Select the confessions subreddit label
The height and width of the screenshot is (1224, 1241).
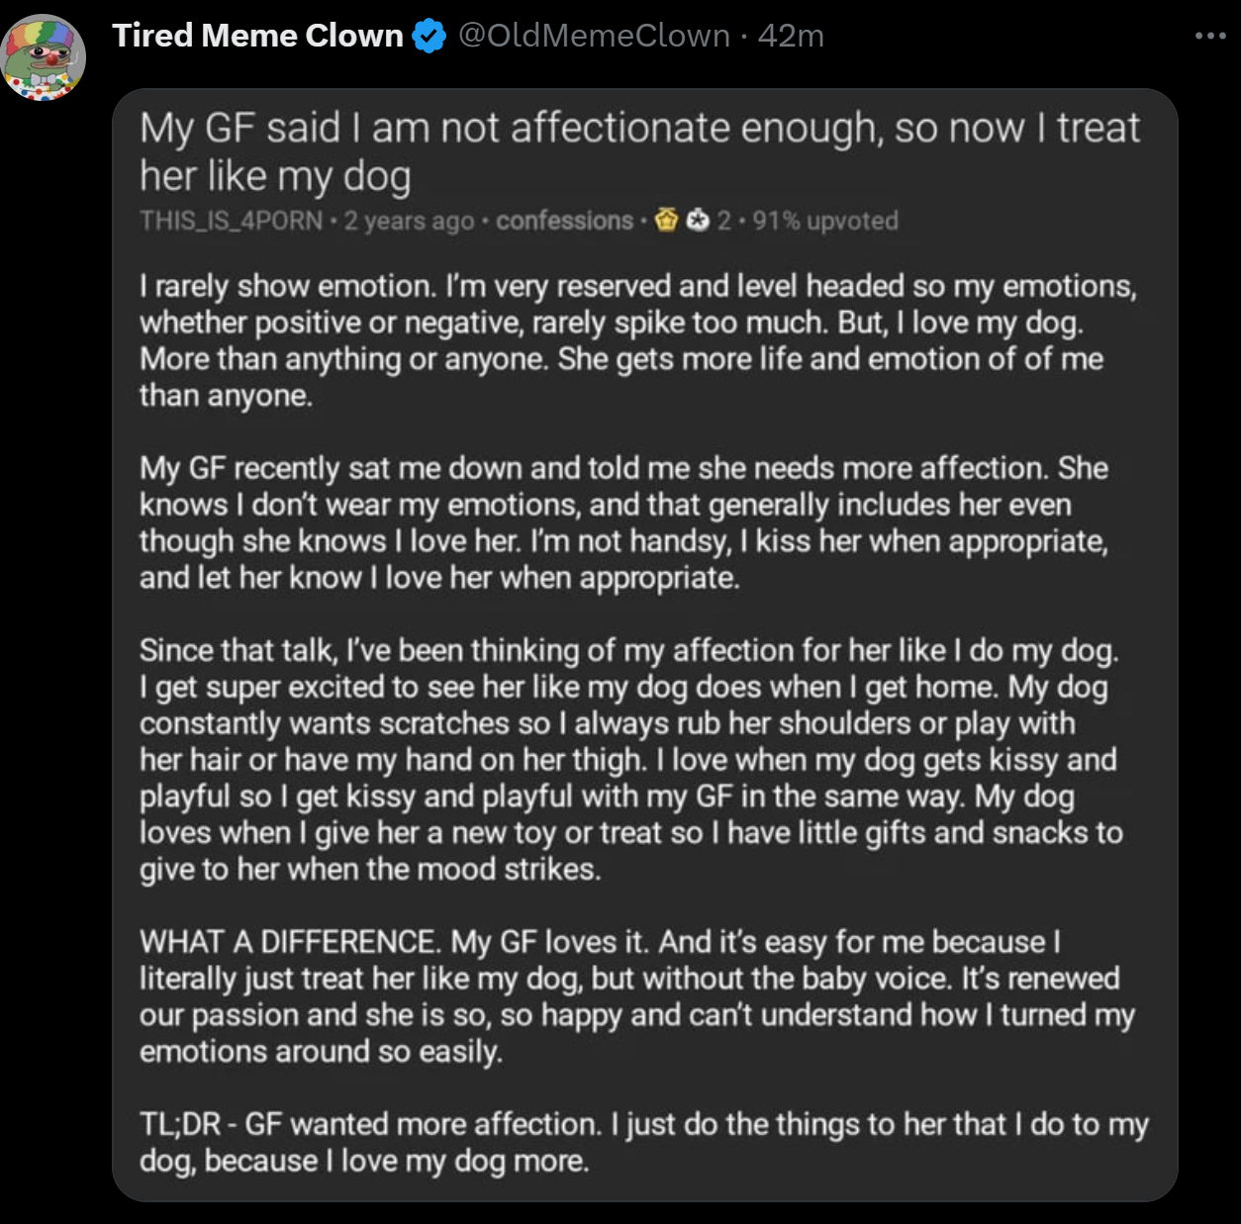click(564, 221)
